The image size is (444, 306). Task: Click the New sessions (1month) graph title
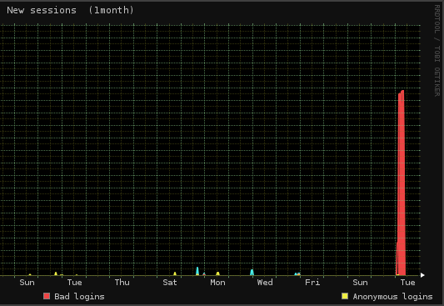(70, 10)
